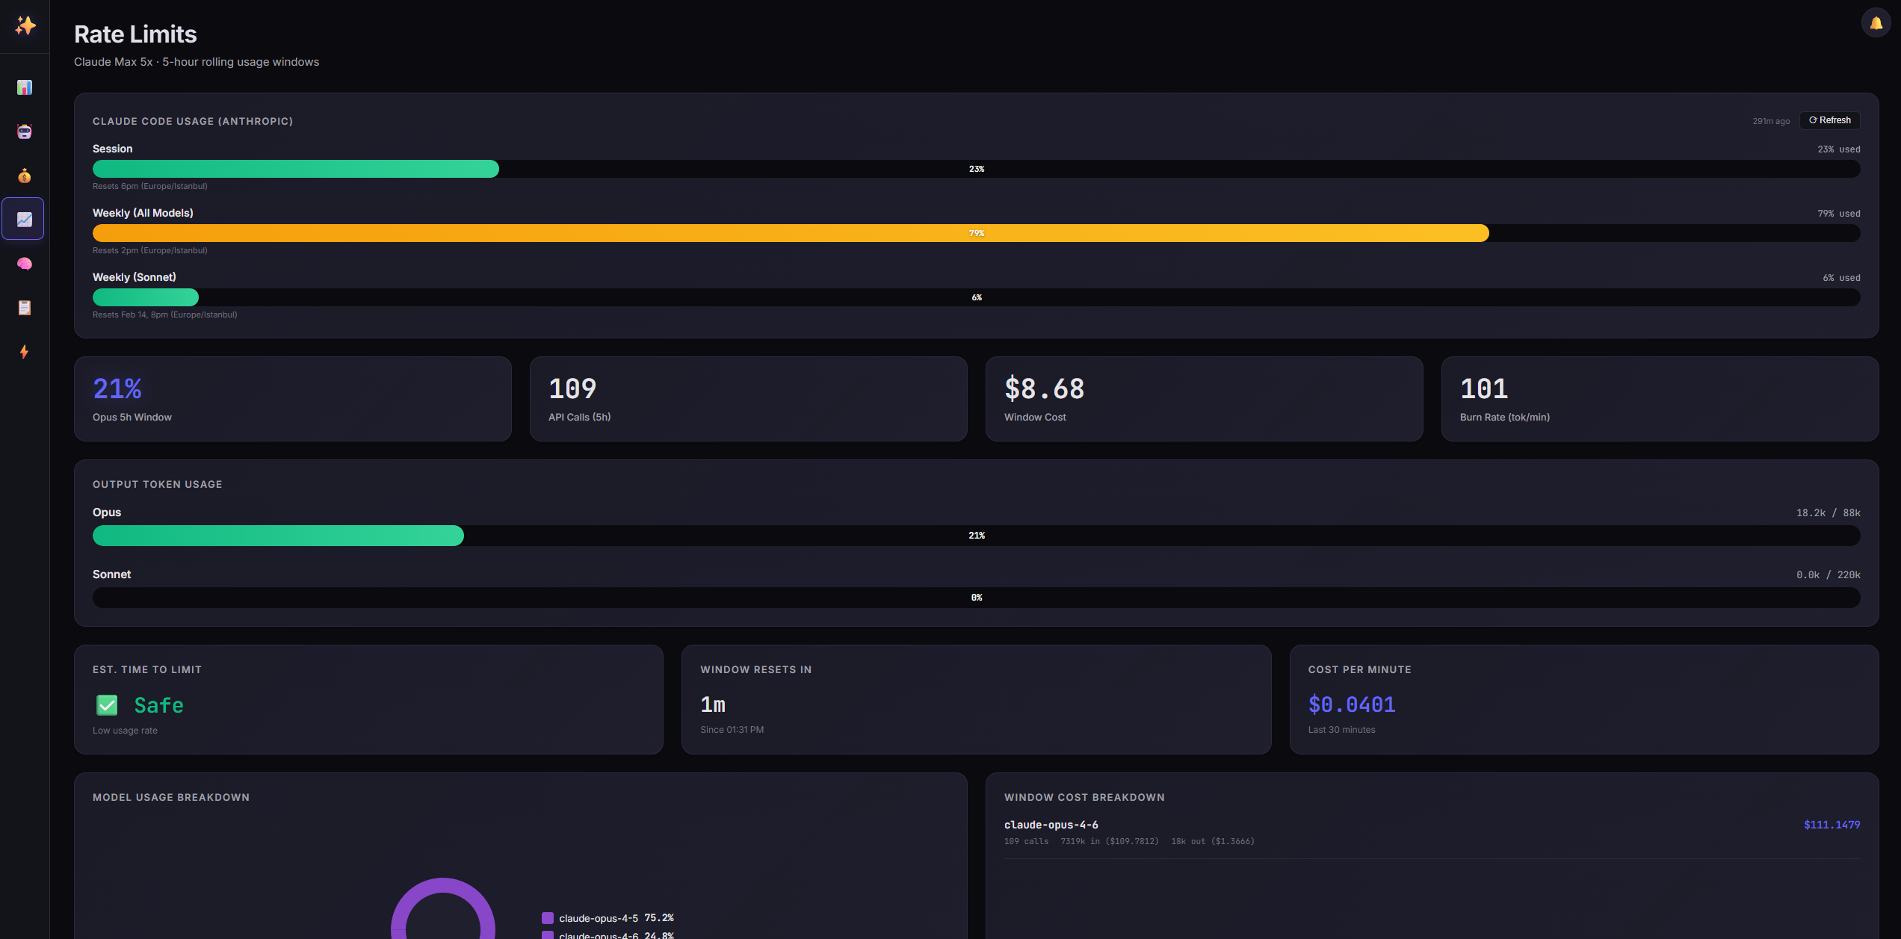1901x939 pixels.
Task: Select the line chart rate limits icon
Action: pos(25,220)
